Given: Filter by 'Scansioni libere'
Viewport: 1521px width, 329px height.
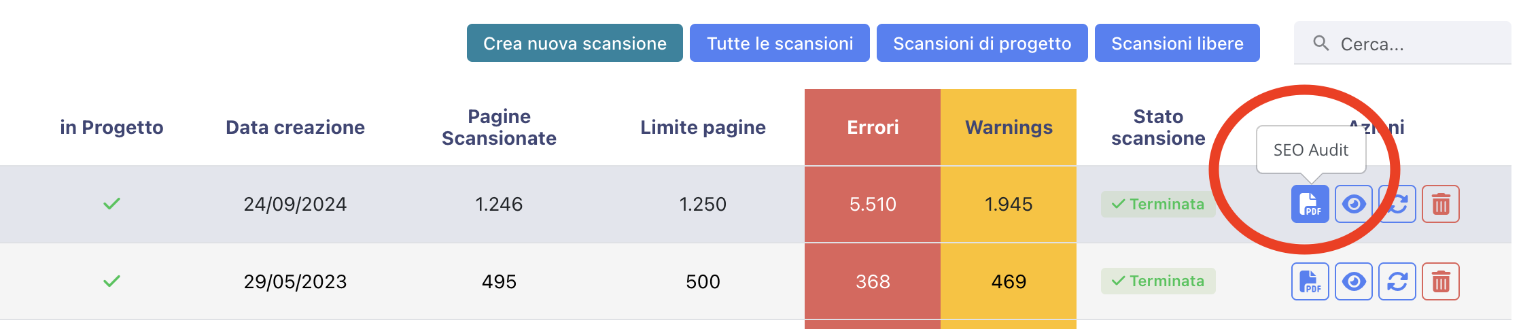Looking at the screenshot, I should [1176, 44].
